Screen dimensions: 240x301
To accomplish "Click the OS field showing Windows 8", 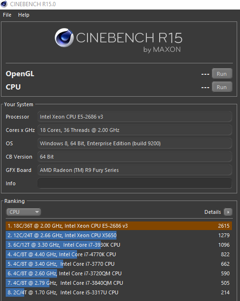I will (134, 143).
